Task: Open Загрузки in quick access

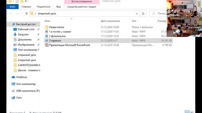Action: [23, 35]
